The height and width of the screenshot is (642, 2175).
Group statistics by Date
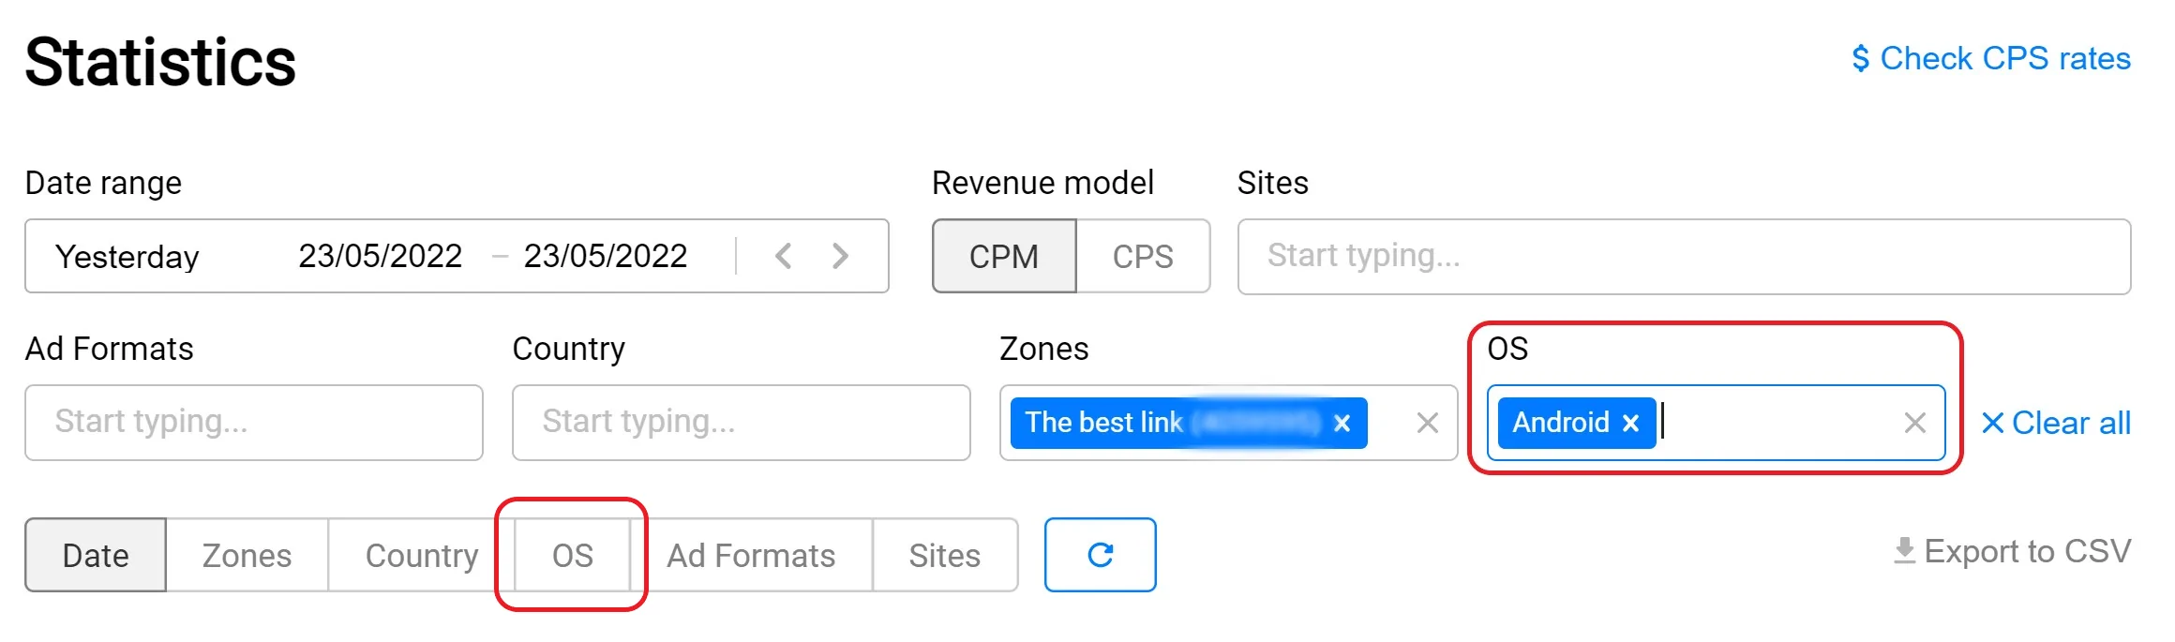(x=96, y=556)
